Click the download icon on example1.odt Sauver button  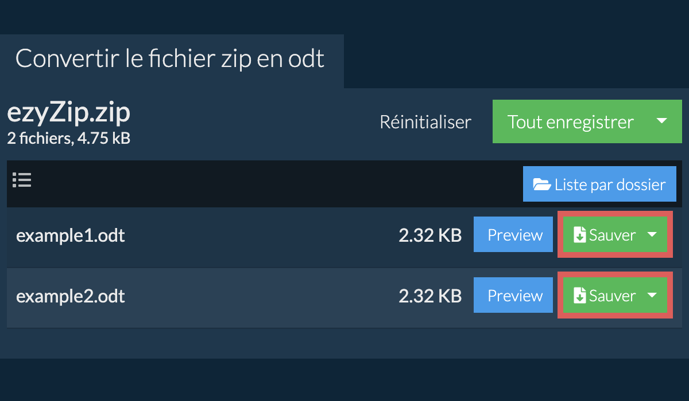click(x=579, y=234)
